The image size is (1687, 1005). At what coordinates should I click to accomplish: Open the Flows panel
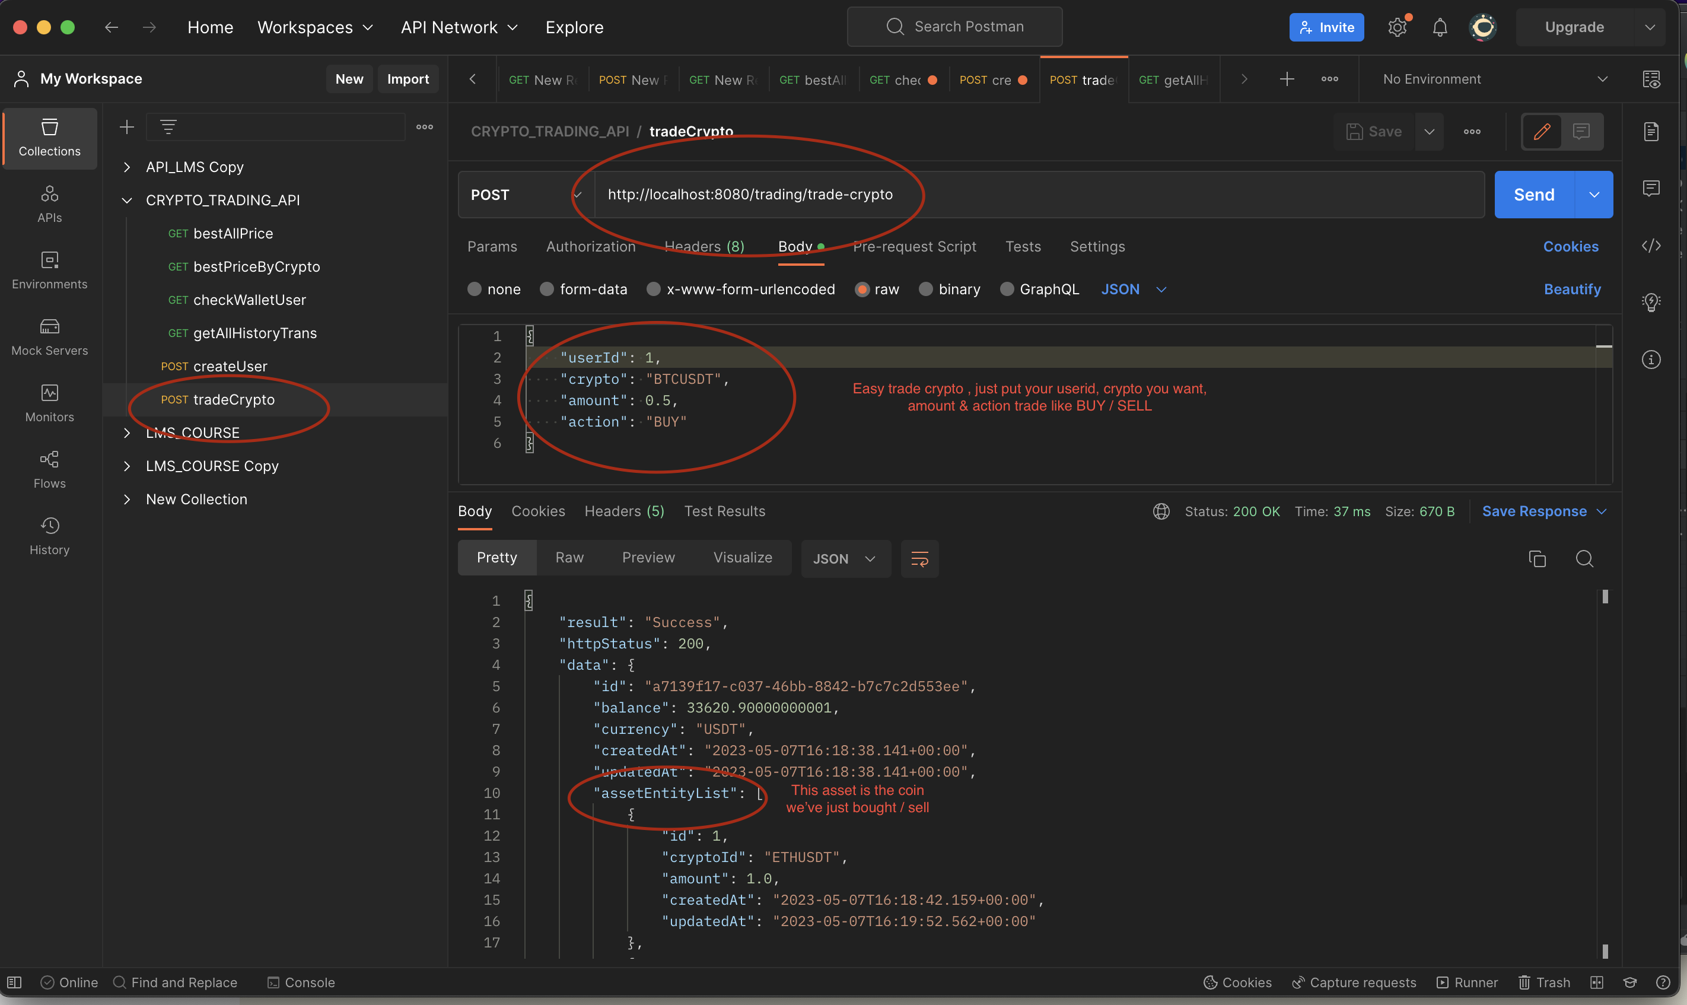click(x=49, y=469)
